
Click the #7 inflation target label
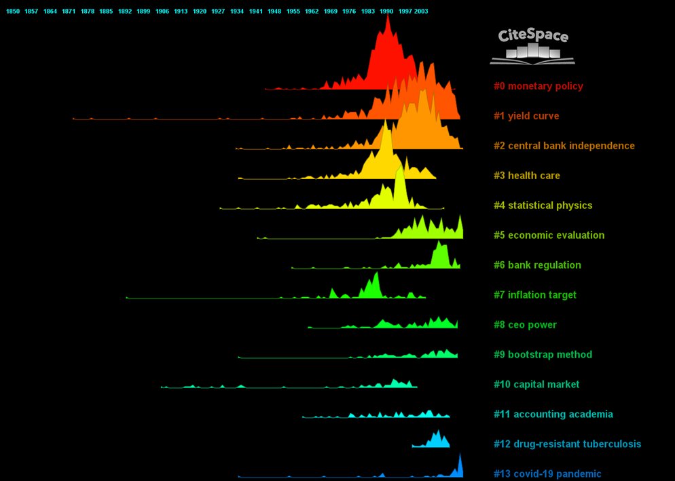coord(534,295)
